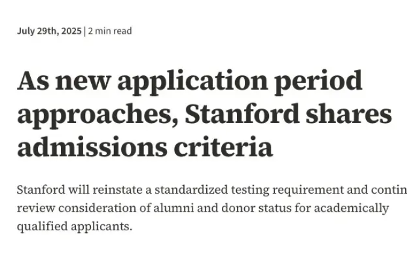Click the "2 min read" label

(x=110, y=31)
